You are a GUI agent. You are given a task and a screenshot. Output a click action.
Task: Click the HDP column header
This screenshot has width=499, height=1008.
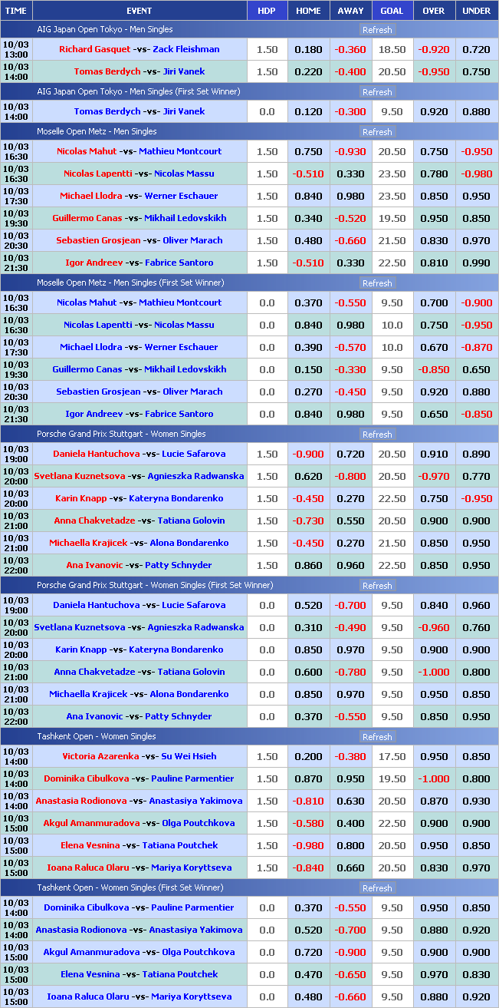coord(267,11)
